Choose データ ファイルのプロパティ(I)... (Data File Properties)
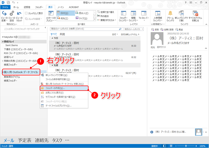 click(x=64, y=106)
